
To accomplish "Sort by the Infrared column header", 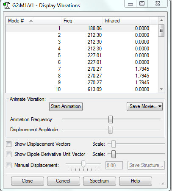I will point(126,21).
